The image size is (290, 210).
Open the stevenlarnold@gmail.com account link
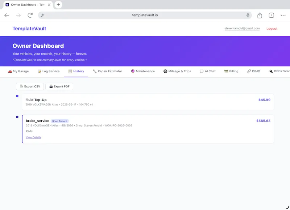click(x=242, y=29)
